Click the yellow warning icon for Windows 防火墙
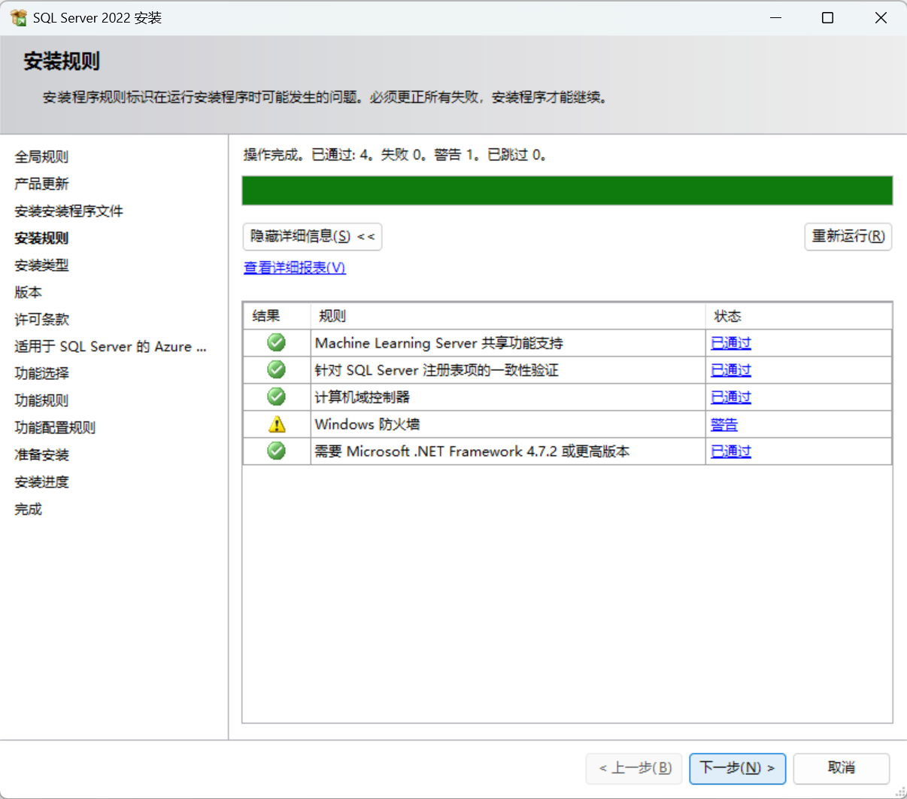The height and width of the screenshot is (799, 907). [x=277, y=424]
